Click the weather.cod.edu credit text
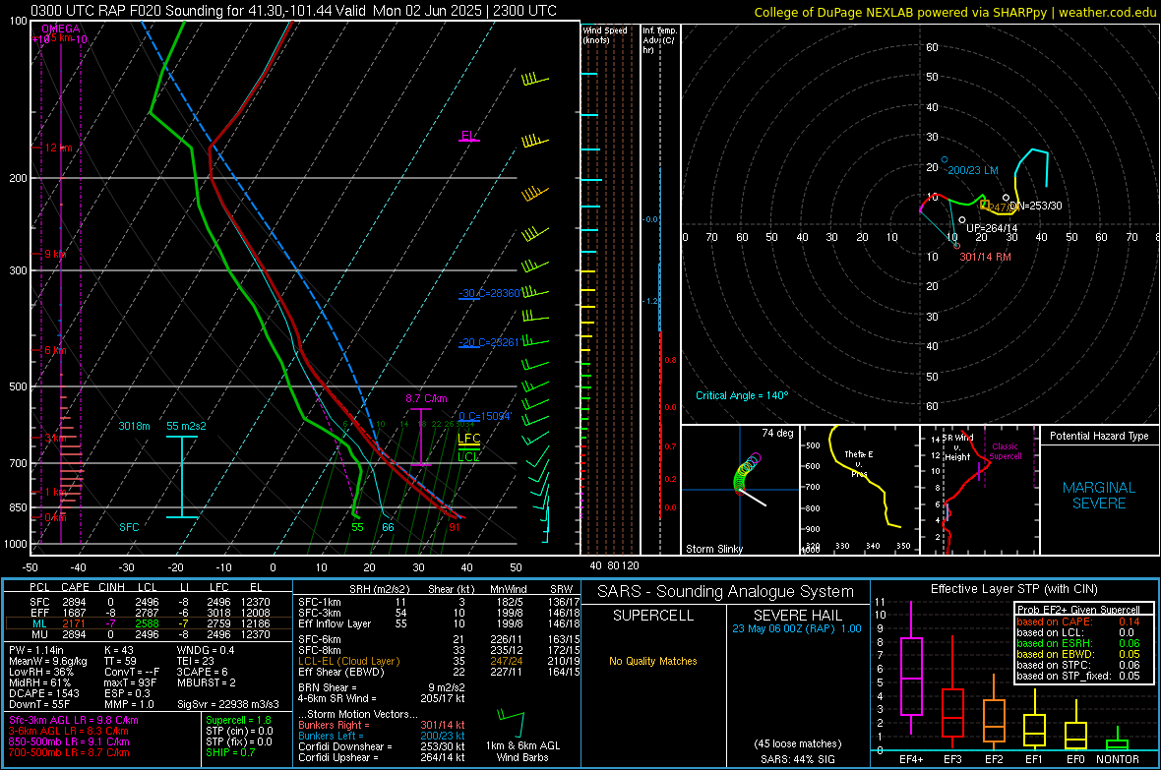 coord(1108,13)
